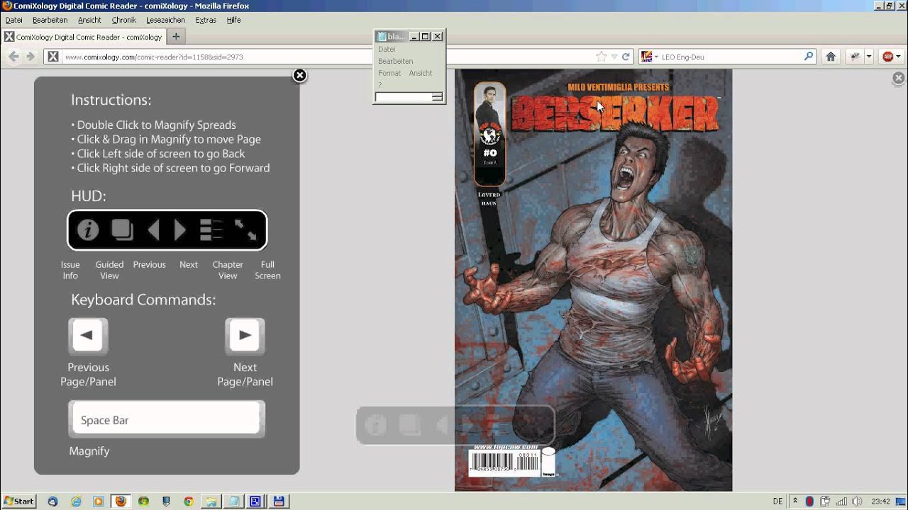Go to previous page in faded reader HUD
Viewport: 908px width, 510px height.
pos(442,425)
